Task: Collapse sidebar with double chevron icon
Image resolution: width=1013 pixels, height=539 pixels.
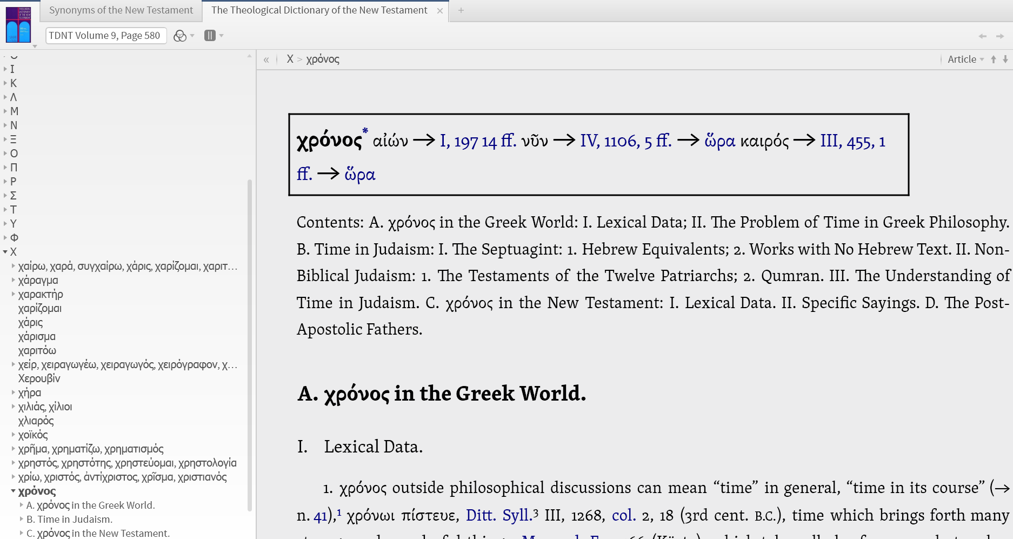Action: (266, 59)
